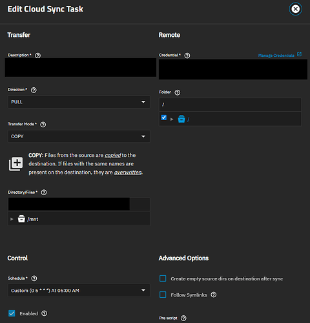This screenshot has height=323, width=310.
Task: Disable the Enabled checkbox
Action: pos(12,313)
